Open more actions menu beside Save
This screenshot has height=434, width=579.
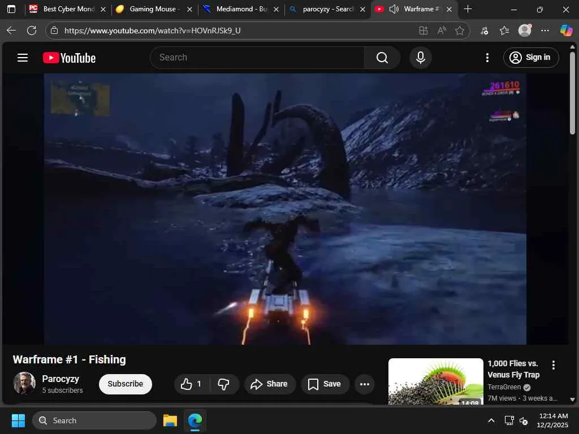[x=365, y=384]
